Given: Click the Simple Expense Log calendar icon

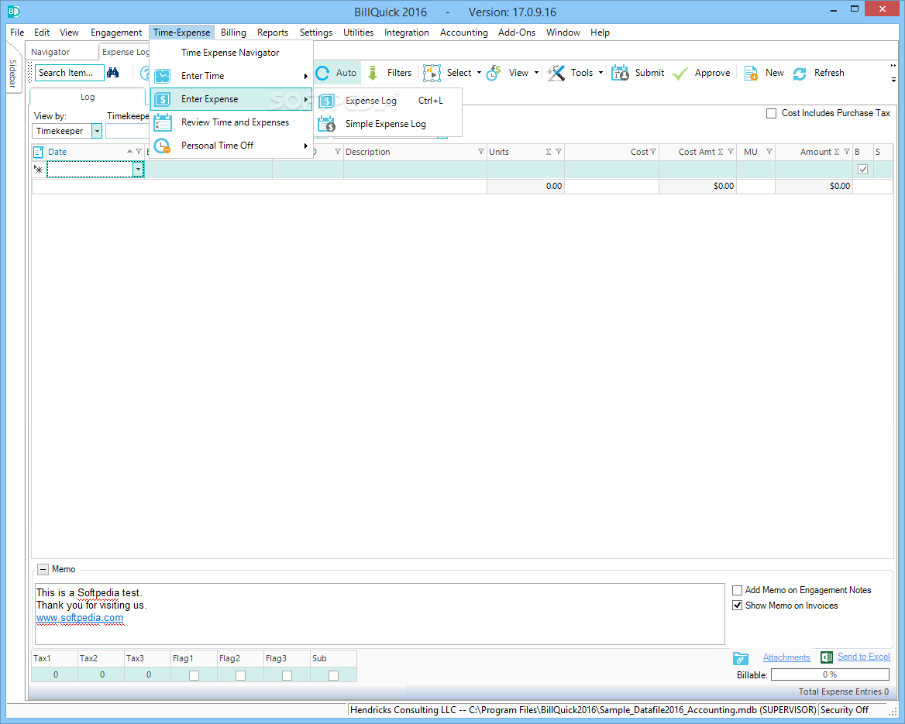Looking at the screenshot, I should point(327,123).
